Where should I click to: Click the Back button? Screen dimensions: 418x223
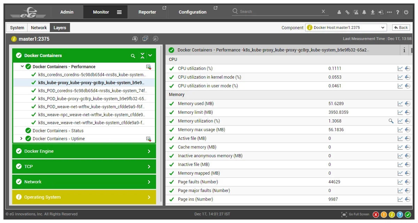401,27
